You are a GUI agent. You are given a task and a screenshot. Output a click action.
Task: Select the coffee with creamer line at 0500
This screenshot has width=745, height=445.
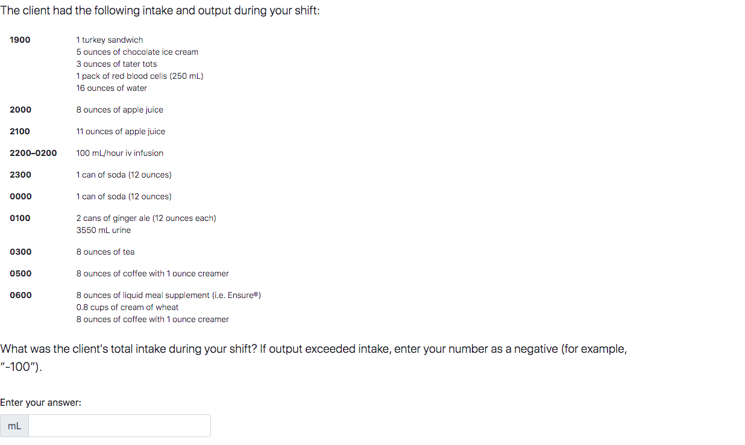coord(152,273)
